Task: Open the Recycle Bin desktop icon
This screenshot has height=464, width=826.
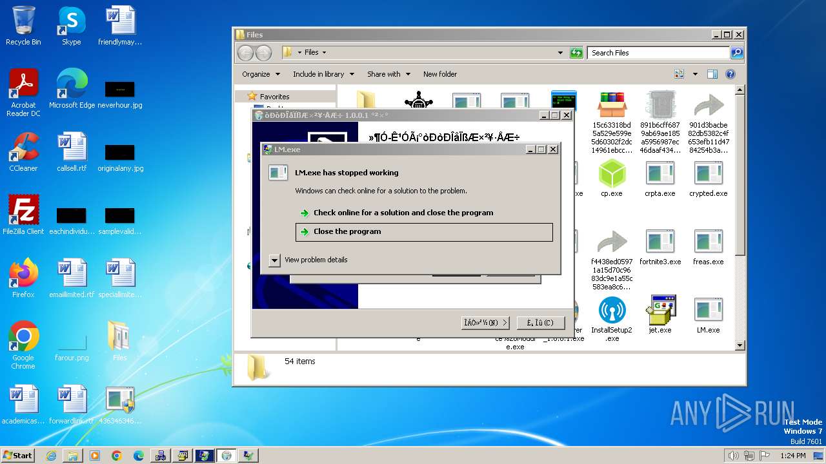Action: click(x=23, y=26)
